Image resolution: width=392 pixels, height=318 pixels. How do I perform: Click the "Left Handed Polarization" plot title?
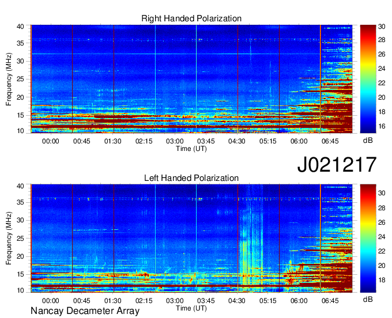(x=191, y=178)
